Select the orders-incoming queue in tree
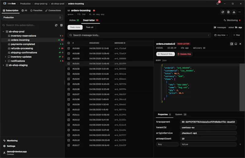Image resolution: width=245 pixels, height=158 pixels. point(32,40)
